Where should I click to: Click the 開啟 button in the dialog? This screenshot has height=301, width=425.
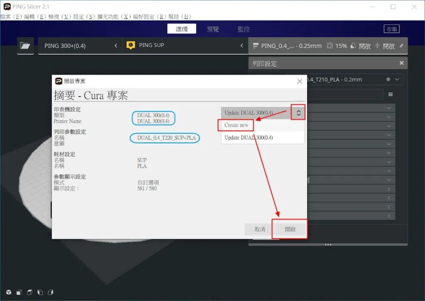pos(290,229)
